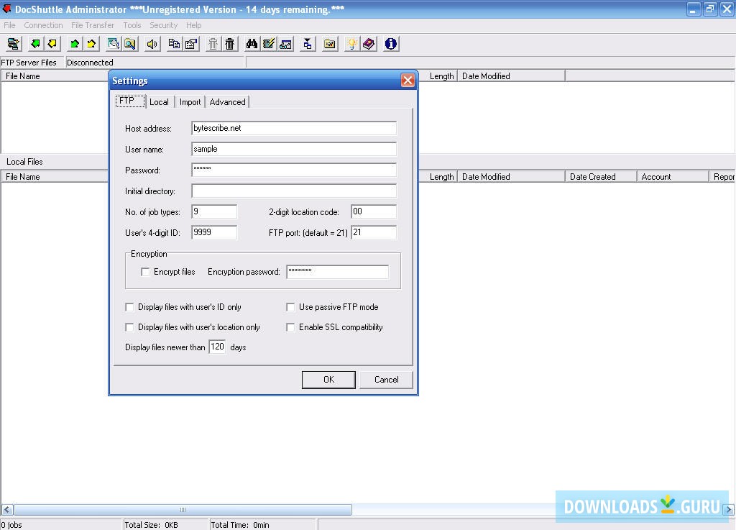Screen dimensions: 736x530
Task: Open the Security menu
Action: tap(163, 25)
